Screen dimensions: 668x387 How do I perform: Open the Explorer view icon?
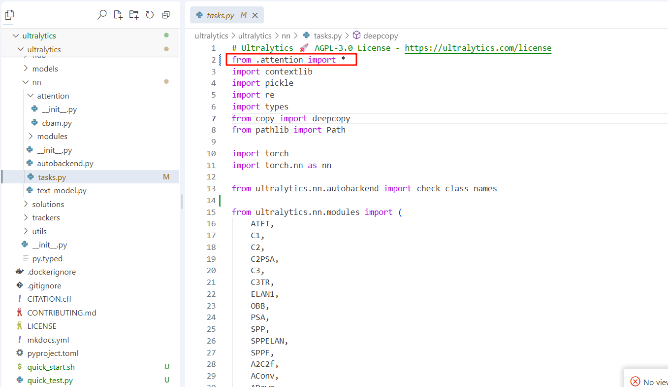[x=9, y=15]
